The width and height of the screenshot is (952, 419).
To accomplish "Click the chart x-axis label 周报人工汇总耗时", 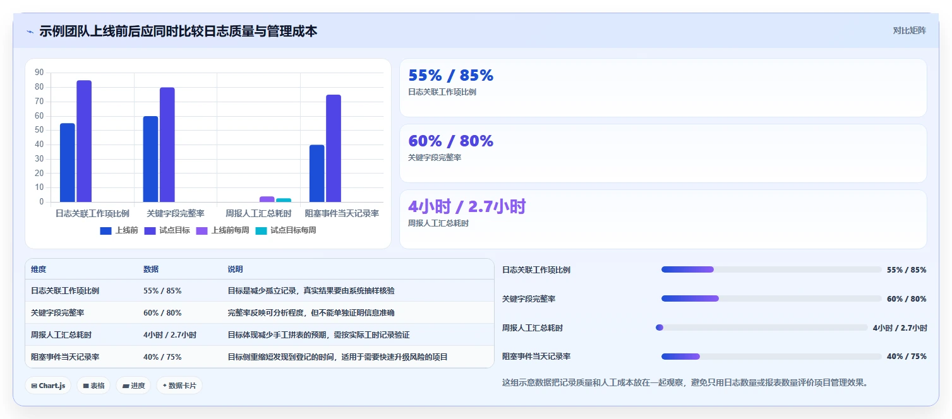I will click(258, 214).
